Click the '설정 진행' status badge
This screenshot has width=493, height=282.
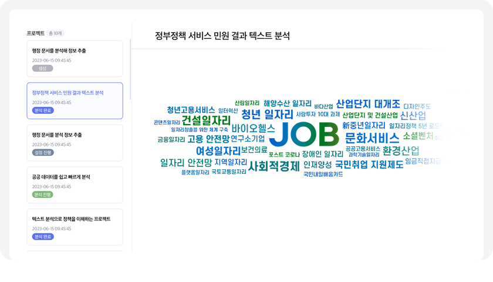point(43,152)
